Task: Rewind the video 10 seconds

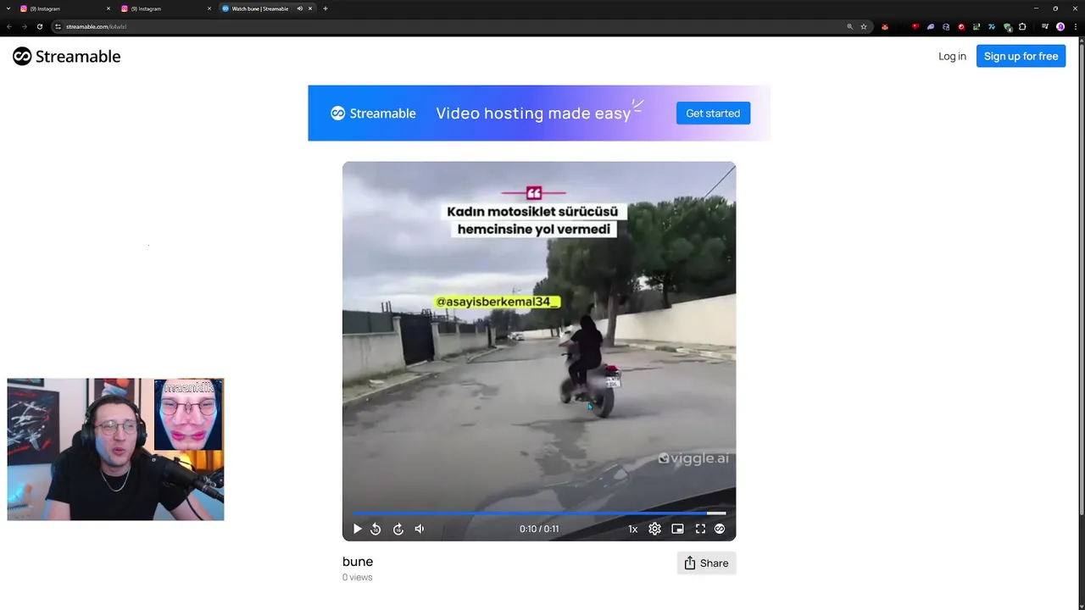Action: pos(376,529)
